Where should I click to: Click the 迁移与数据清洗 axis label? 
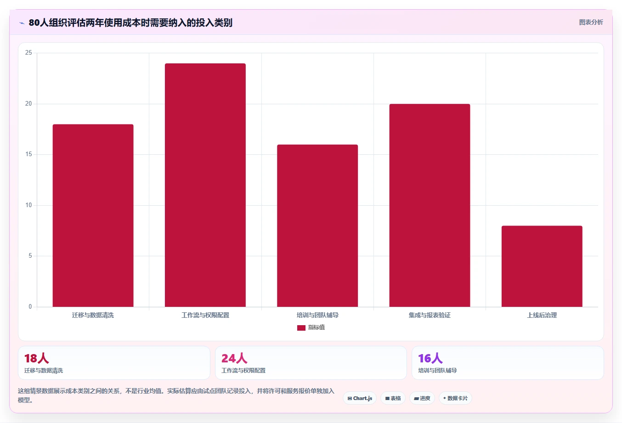tap(93, 315)
